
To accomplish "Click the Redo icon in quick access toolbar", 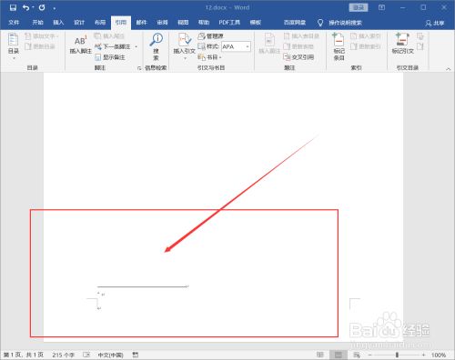I will pos(42,7).
